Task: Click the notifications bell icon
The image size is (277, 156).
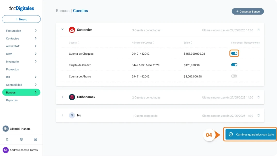Action: 7,139
